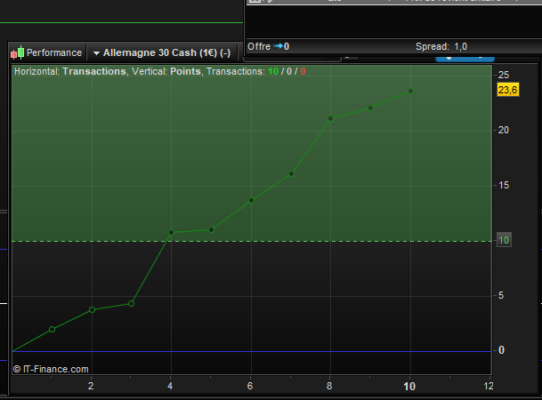Click the 25 tick on vertical axis

tap(504, 75)
